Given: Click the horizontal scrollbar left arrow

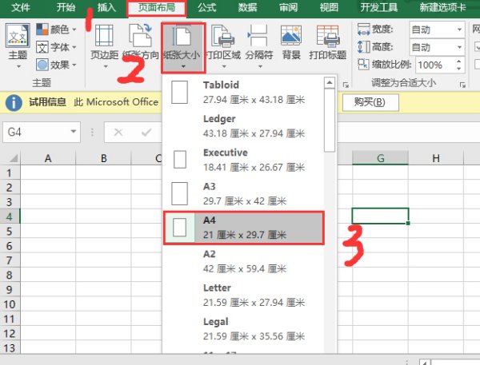Looking at the screenshot, I should 425,363.
